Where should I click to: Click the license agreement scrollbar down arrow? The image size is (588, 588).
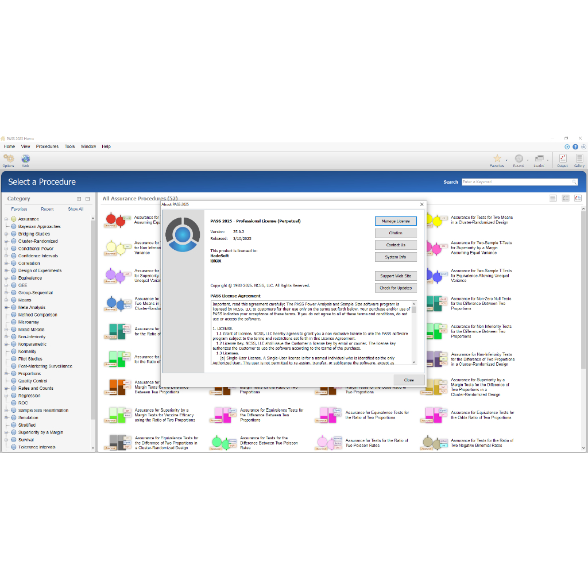click(414, 362)
